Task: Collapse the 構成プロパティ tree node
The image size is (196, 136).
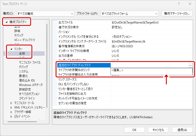Action: coord(7,22)
